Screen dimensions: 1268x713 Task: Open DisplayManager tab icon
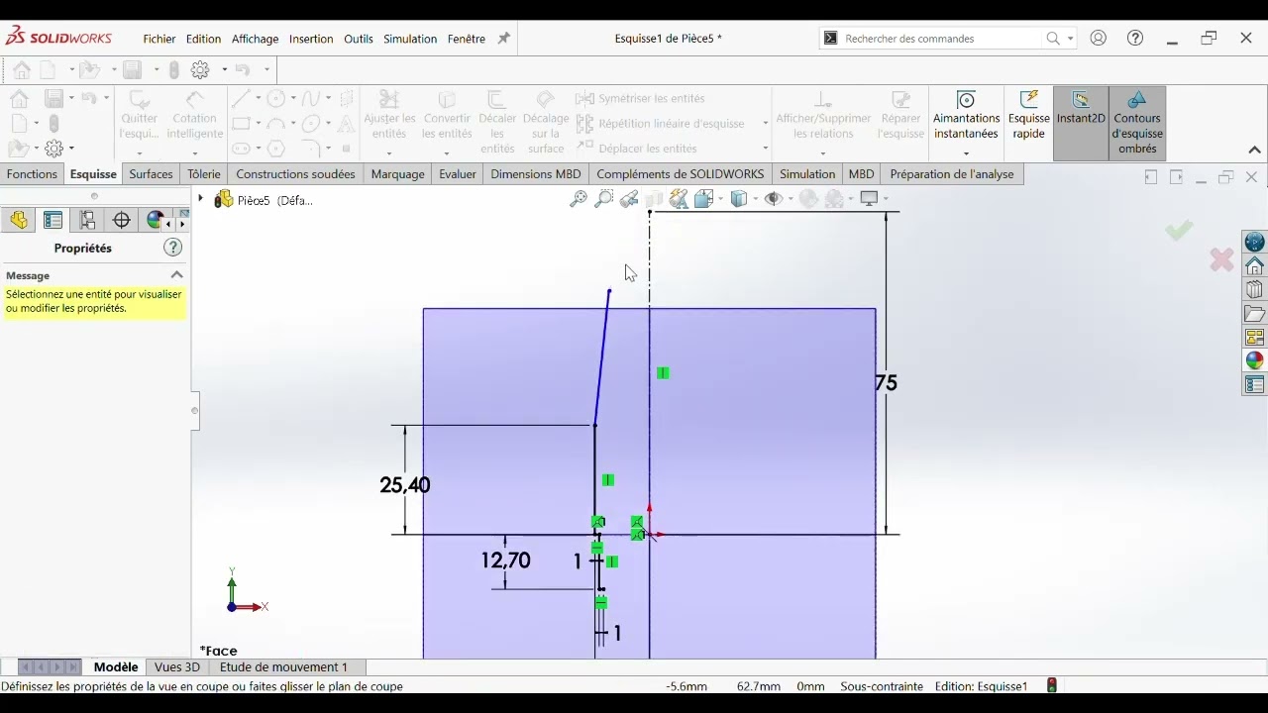point(155,220)
